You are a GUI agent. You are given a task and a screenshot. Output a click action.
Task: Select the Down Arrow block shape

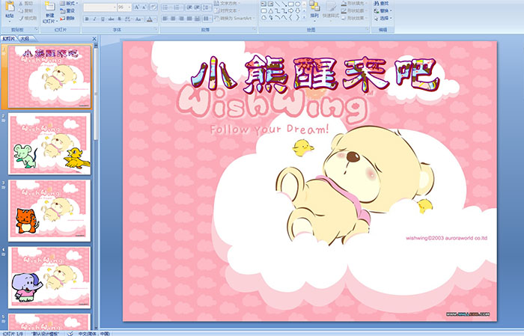coord(297,11)
